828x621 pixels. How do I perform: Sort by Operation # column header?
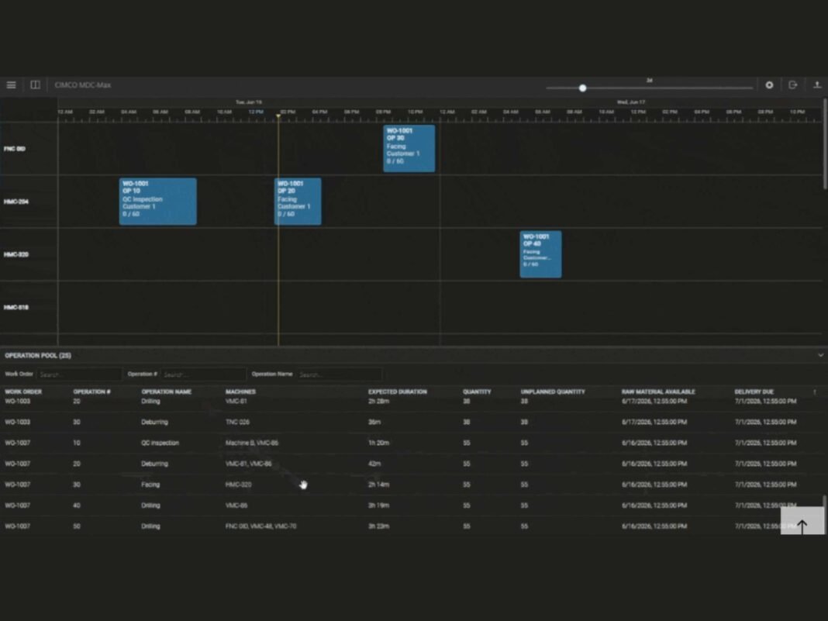92,392
